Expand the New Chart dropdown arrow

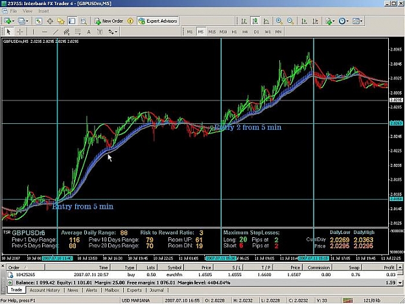point(13,21)
